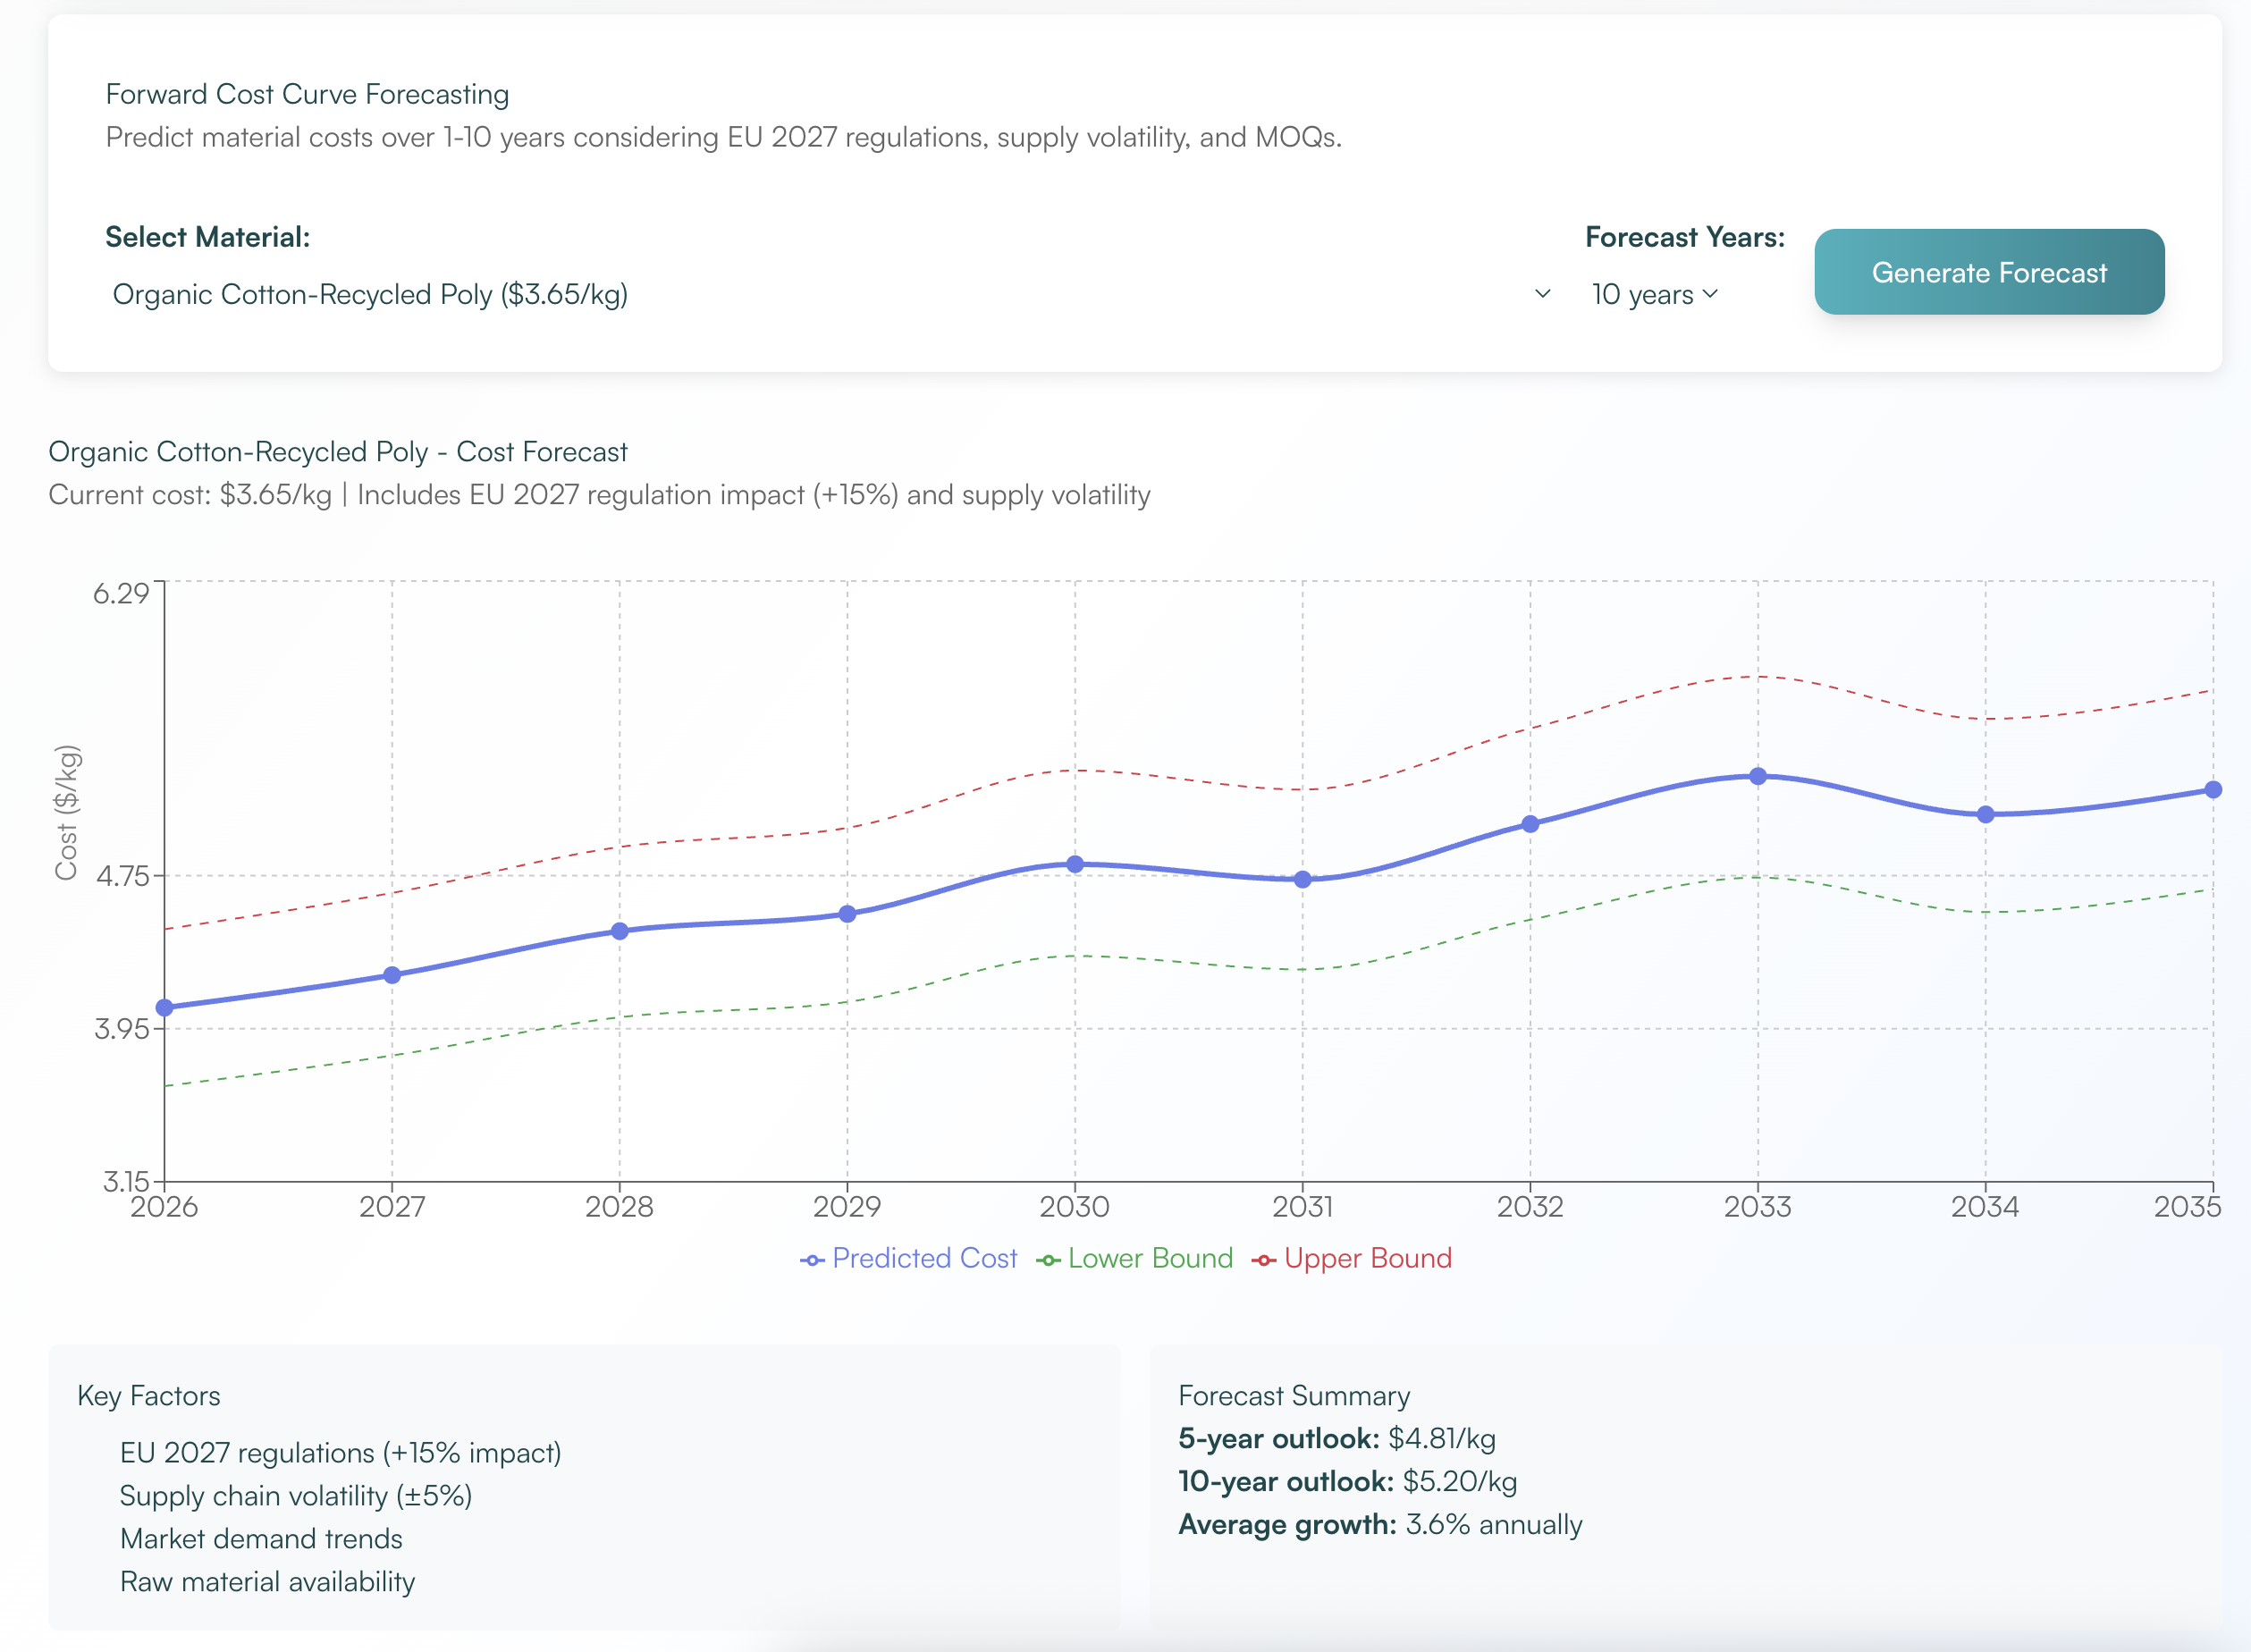Click the 2027 predicted cost data point
The width and height of the screenshot is (2251, 1652).
click(392, 975)
